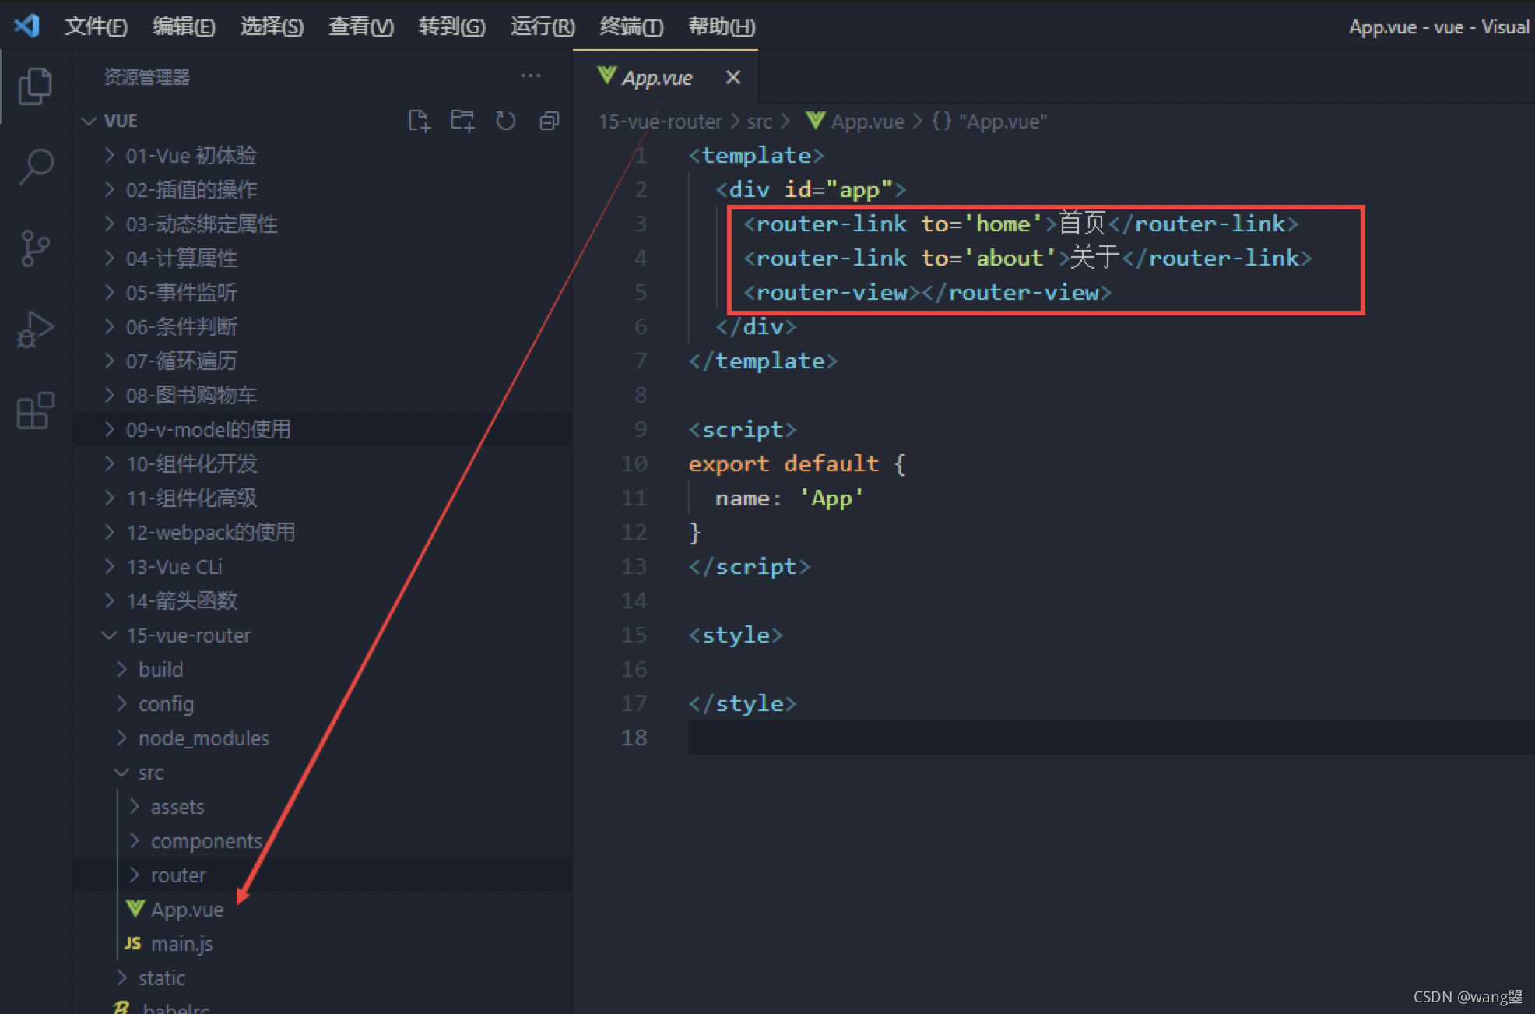Open the Source Control view icon
1535x1014 pixels.
(35, 248)
